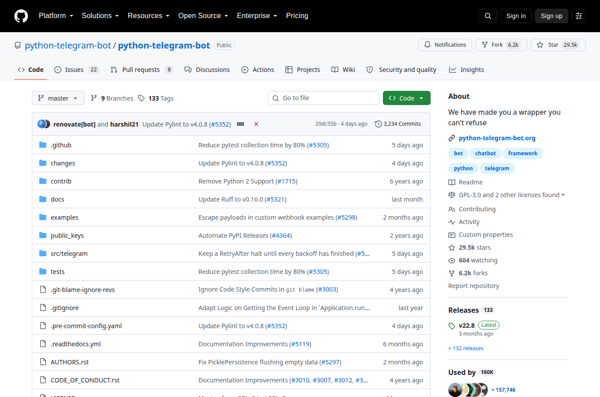Open repository Activity link
600x397 pixels.
464,222
